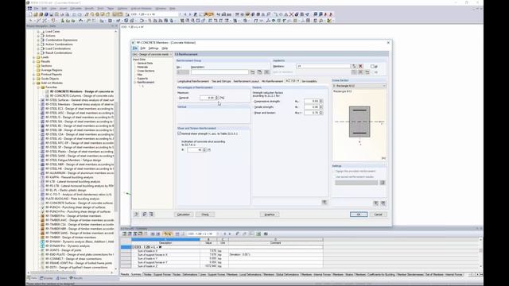Click the Loads folder icon in the navigator
509x286 pixels.
38,57
